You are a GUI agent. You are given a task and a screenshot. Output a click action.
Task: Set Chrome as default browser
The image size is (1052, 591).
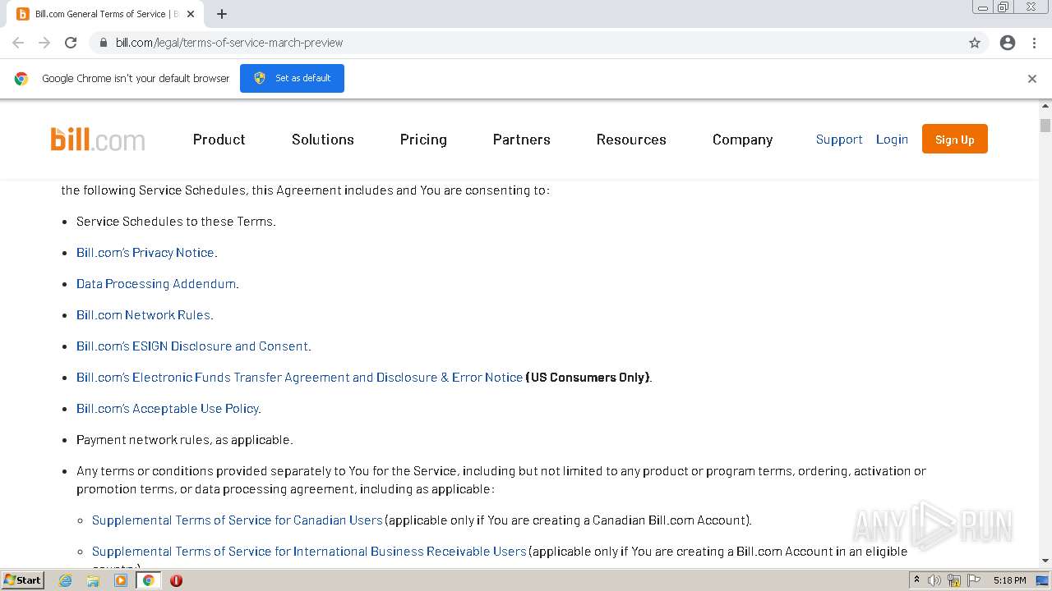point(292,78)
